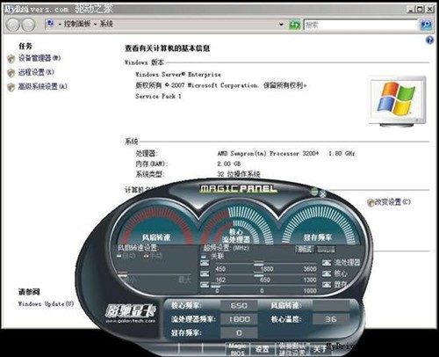439x357 pixels.
Task: Click the Windows flag logo picture
Action: tap(397, 98)
